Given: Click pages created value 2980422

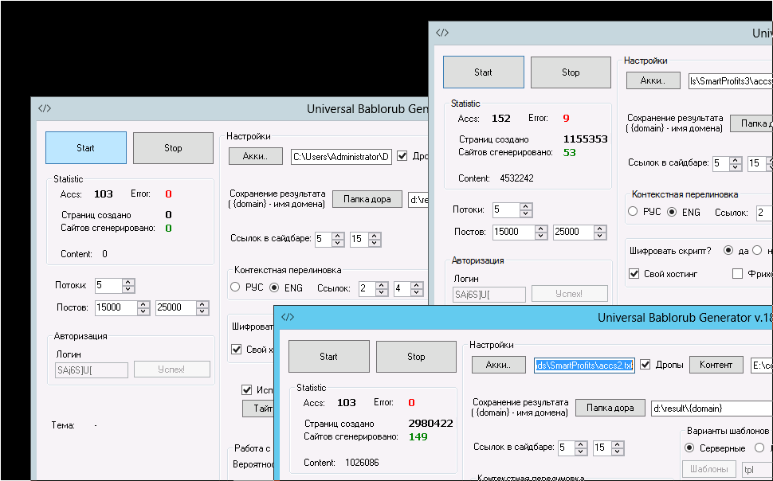Looking at the screenshot, I should coord(430,424).
